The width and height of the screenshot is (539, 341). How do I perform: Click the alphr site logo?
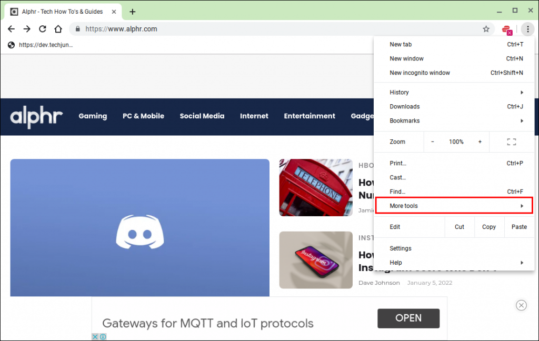point(36,116)
